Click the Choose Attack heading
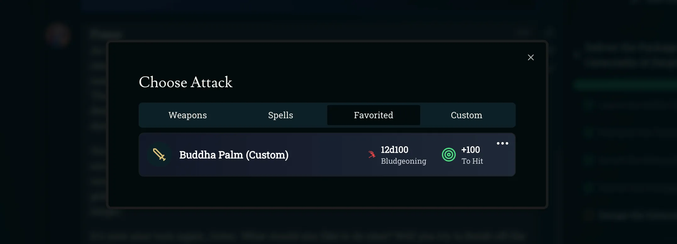 185,82
